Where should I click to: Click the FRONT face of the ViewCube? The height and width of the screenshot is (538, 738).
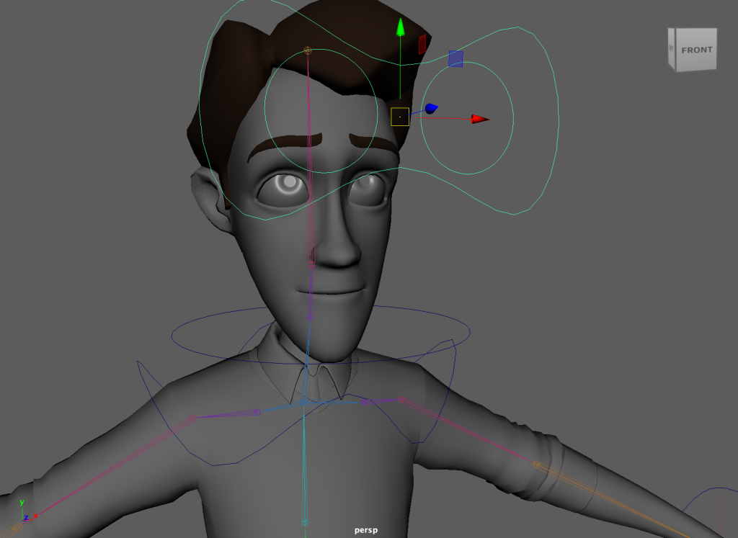point(696,50)
